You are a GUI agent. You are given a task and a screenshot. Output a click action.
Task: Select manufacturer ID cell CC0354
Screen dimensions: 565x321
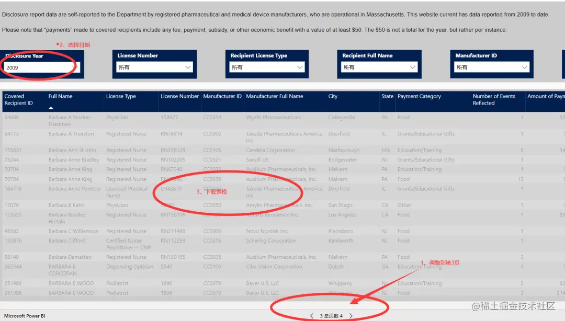[212, 118]
